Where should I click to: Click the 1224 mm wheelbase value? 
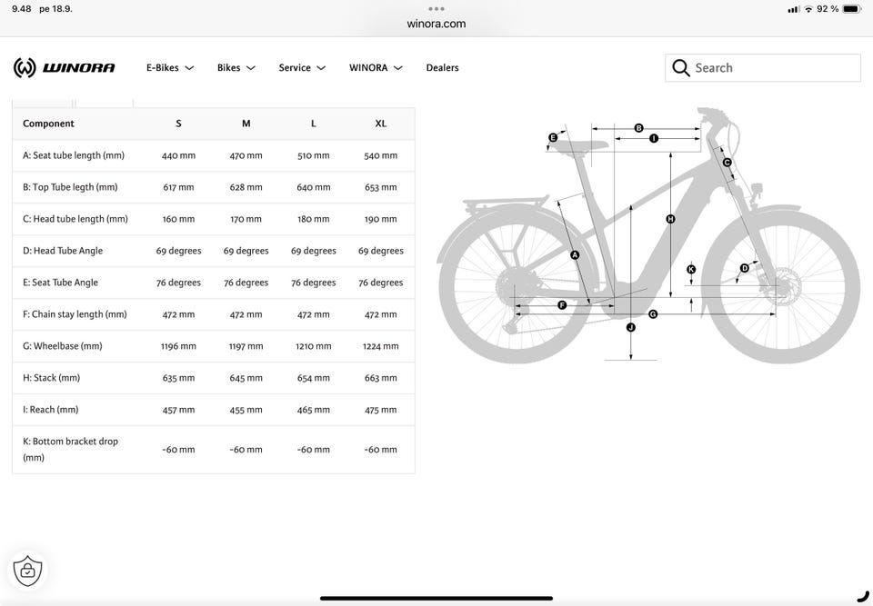[381, 346]
